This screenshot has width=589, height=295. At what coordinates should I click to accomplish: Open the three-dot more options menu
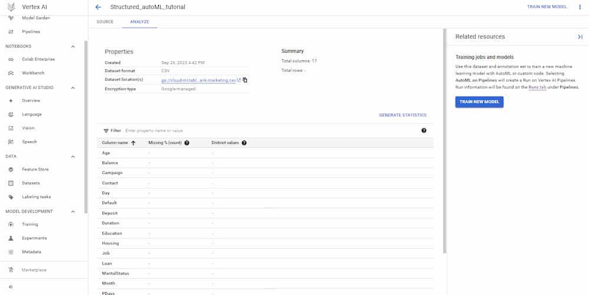click(x=580, y=6)
